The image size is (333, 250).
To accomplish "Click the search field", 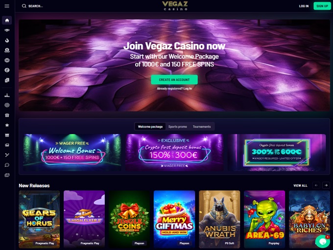I will [32, 6].
